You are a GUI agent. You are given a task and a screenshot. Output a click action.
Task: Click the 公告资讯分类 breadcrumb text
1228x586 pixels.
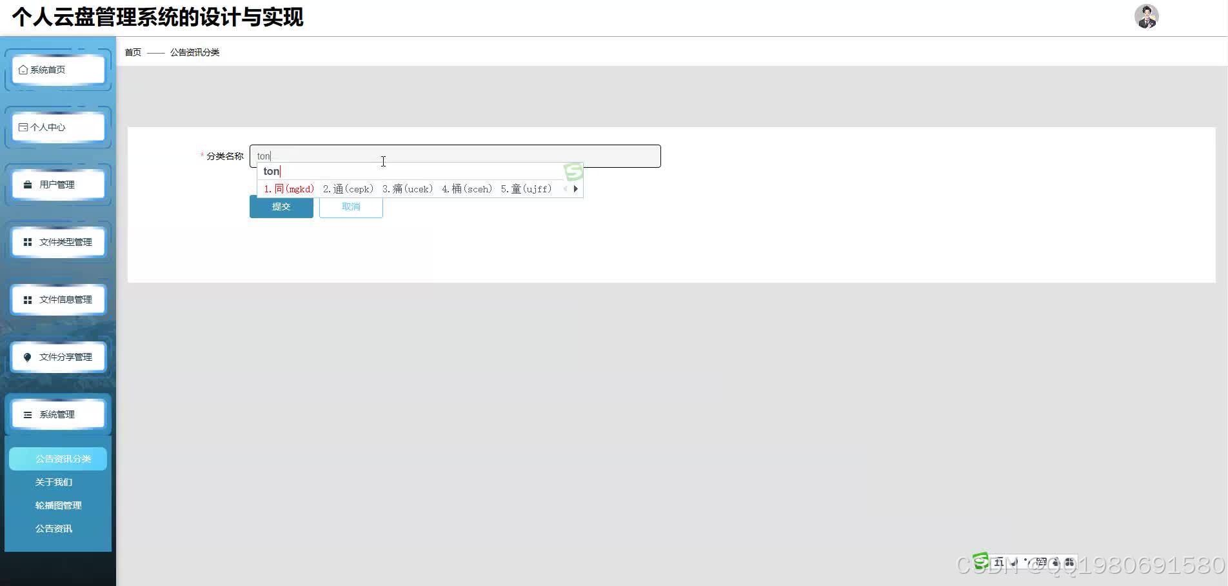click(195, 52)
